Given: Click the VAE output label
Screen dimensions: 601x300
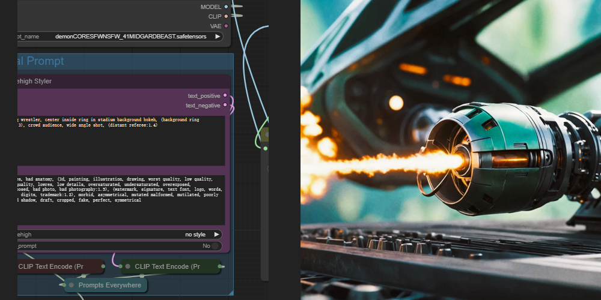Looking at the screenshot, I should [x=215, y=26].
